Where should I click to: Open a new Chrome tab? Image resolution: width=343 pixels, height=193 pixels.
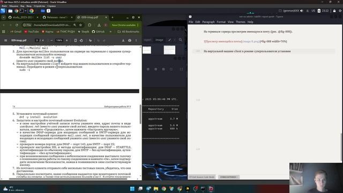(x=113, y=17)
